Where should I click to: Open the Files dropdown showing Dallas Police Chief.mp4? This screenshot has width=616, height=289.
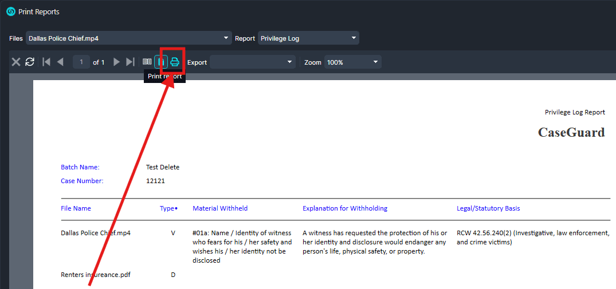pos(128,38)
